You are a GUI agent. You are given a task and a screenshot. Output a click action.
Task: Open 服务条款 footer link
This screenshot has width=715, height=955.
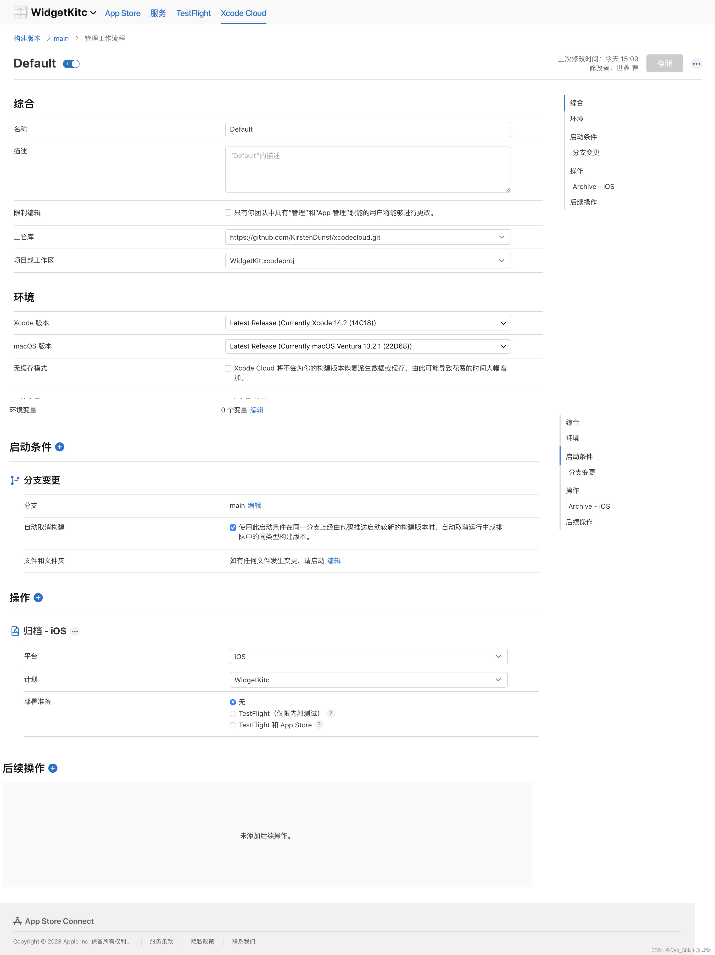click(x=161, y=942)
